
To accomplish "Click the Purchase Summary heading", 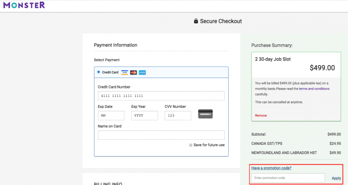I will pyautogui.click(x=272, y=45).
